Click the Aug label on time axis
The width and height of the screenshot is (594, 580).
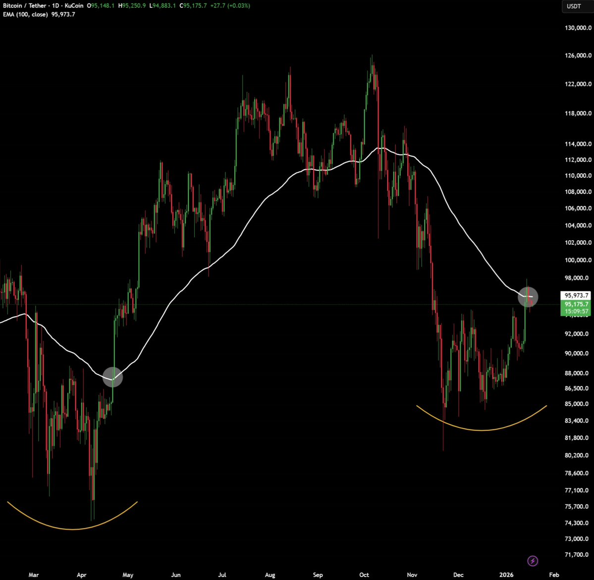[270, 575]
